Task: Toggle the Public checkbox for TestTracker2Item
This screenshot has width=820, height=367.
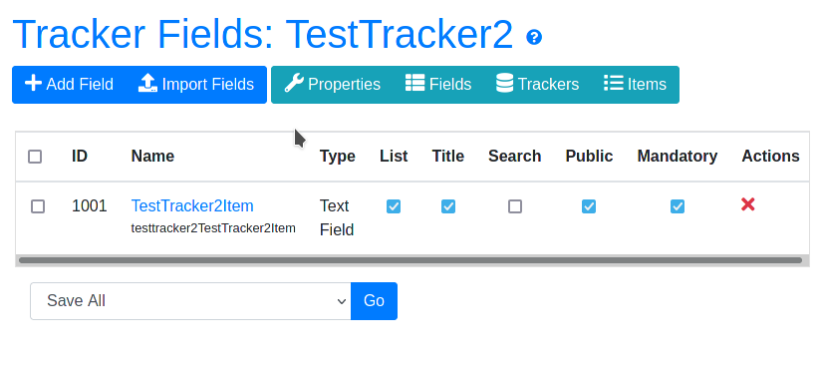Action: point(589,206)
